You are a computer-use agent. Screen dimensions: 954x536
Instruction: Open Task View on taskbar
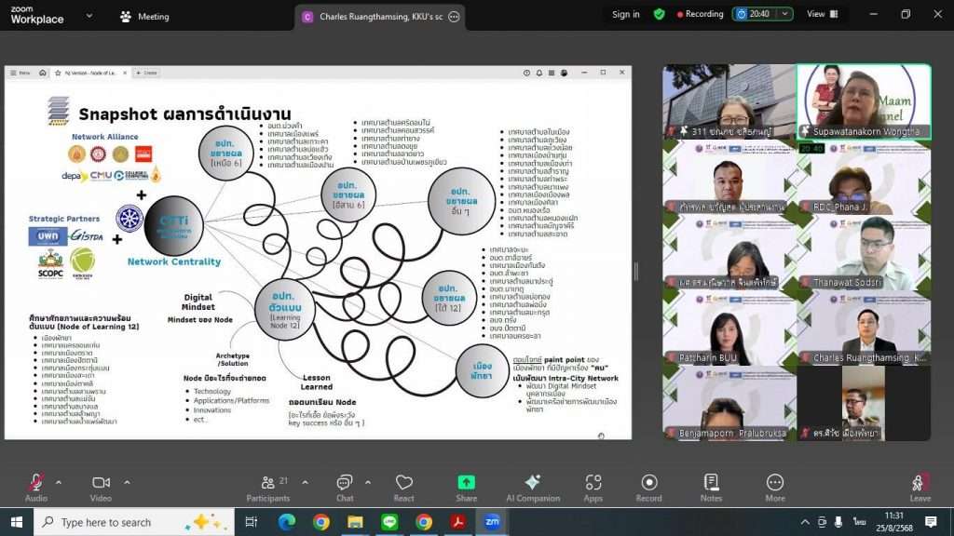251,522
